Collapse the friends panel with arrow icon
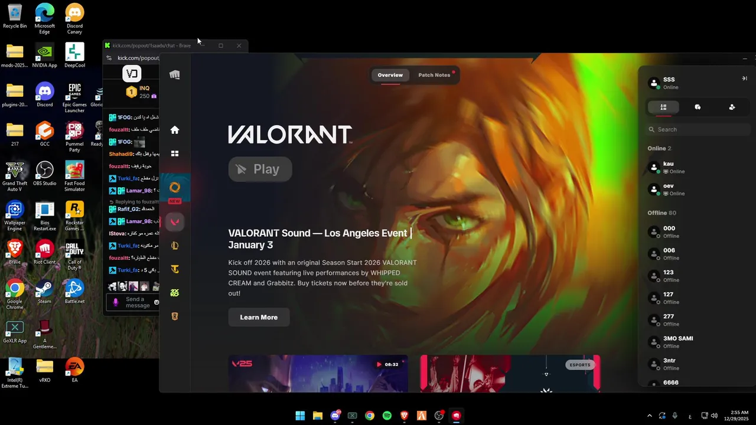Viewport: 756px width, 425px height. pyautogui.click(x=744, y=79)
